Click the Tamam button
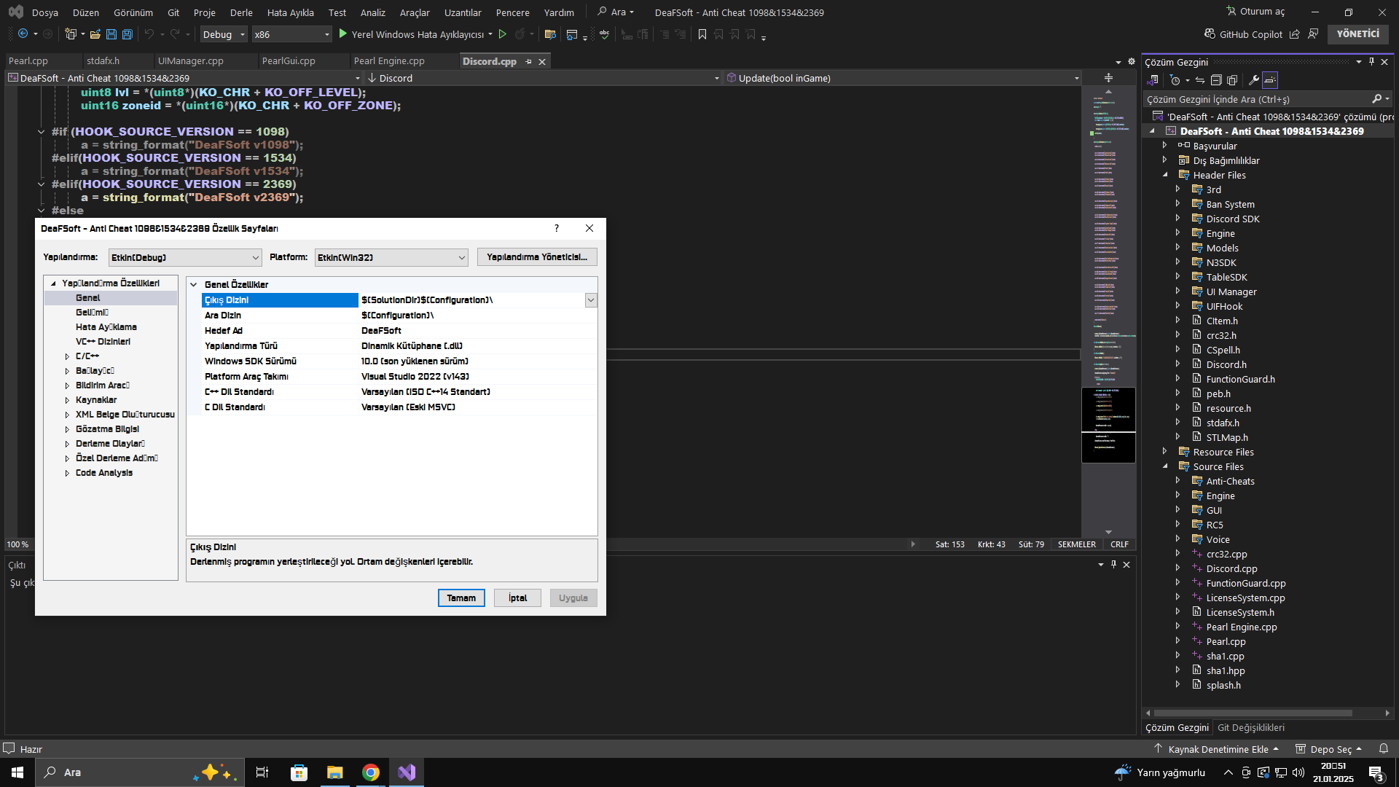 coord(461,598)
